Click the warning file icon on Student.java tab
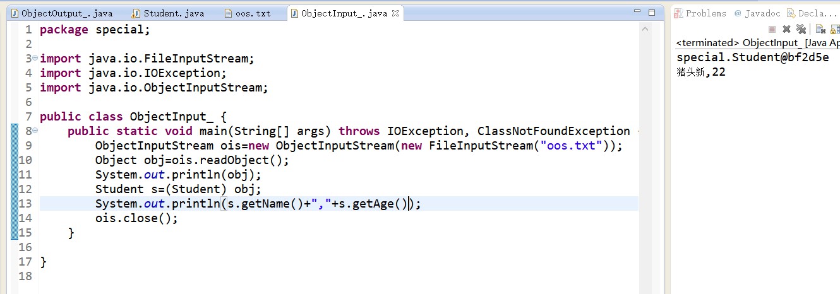This screenshot has height=294, width=840. tap(136, 13)
